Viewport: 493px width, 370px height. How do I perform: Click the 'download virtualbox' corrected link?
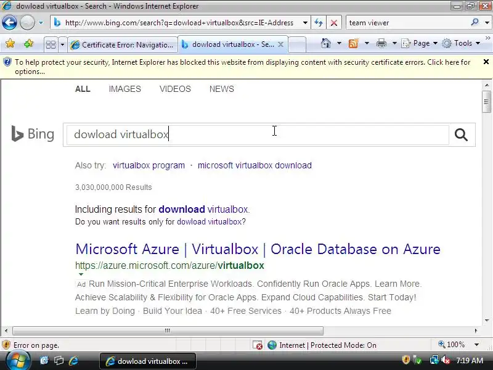click(x=203, y=209)
